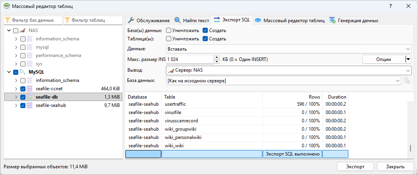Click the results list vertical scrollbar thumb
418x175 pixels.
(x=411, y=148)
